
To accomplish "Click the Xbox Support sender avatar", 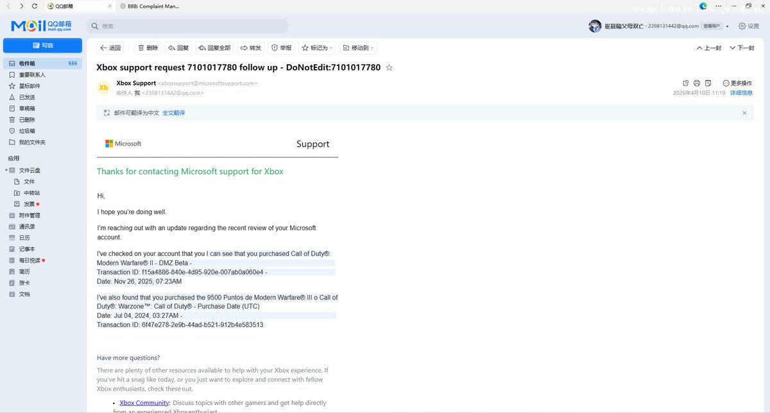I will (x=104, y=87).
